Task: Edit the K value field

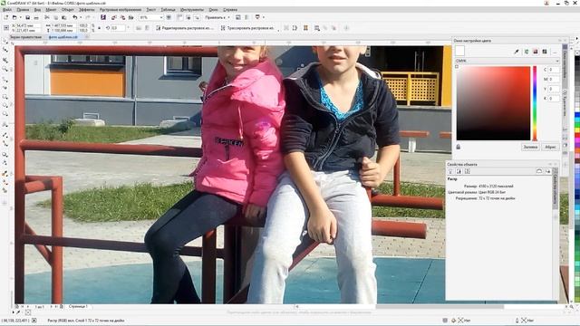Action: (554, 99)
